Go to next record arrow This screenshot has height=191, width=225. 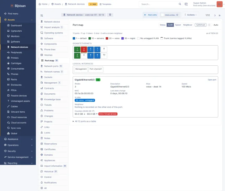pos(215,15)
